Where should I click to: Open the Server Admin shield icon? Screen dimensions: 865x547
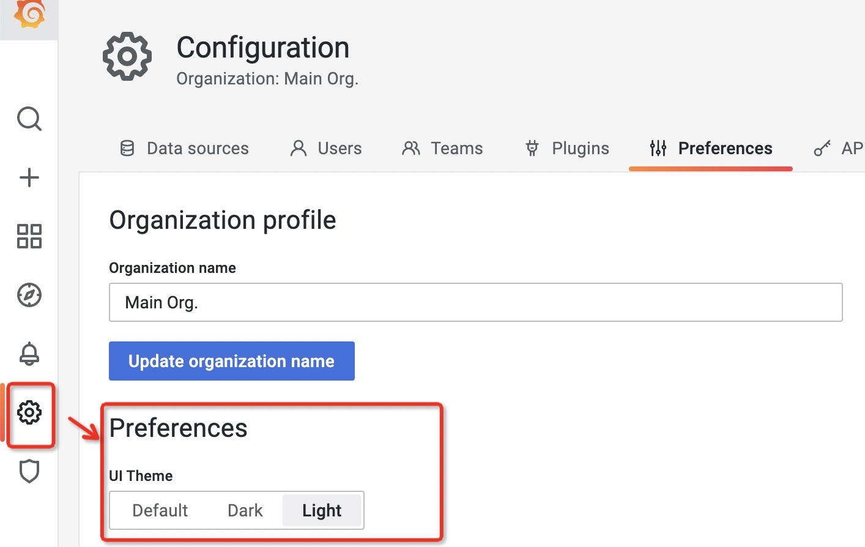pyautogui.click(x=29, y=471)
